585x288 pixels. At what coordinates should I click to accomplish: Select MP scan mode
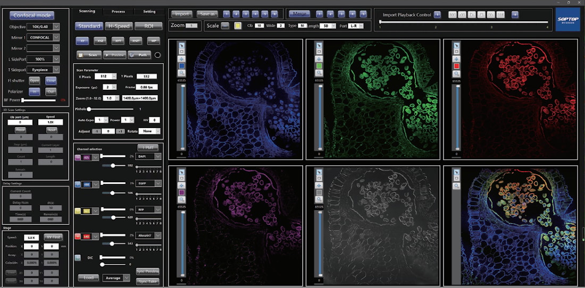click(154, 41)
